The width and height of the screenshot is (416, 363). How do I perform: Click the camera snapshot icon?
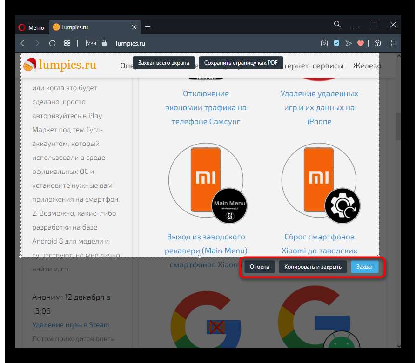324,43
